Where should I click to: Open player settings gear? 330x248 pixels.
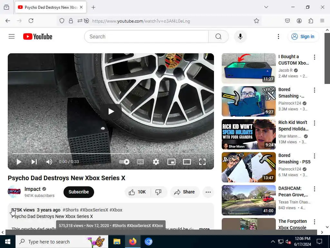[156, 162]
